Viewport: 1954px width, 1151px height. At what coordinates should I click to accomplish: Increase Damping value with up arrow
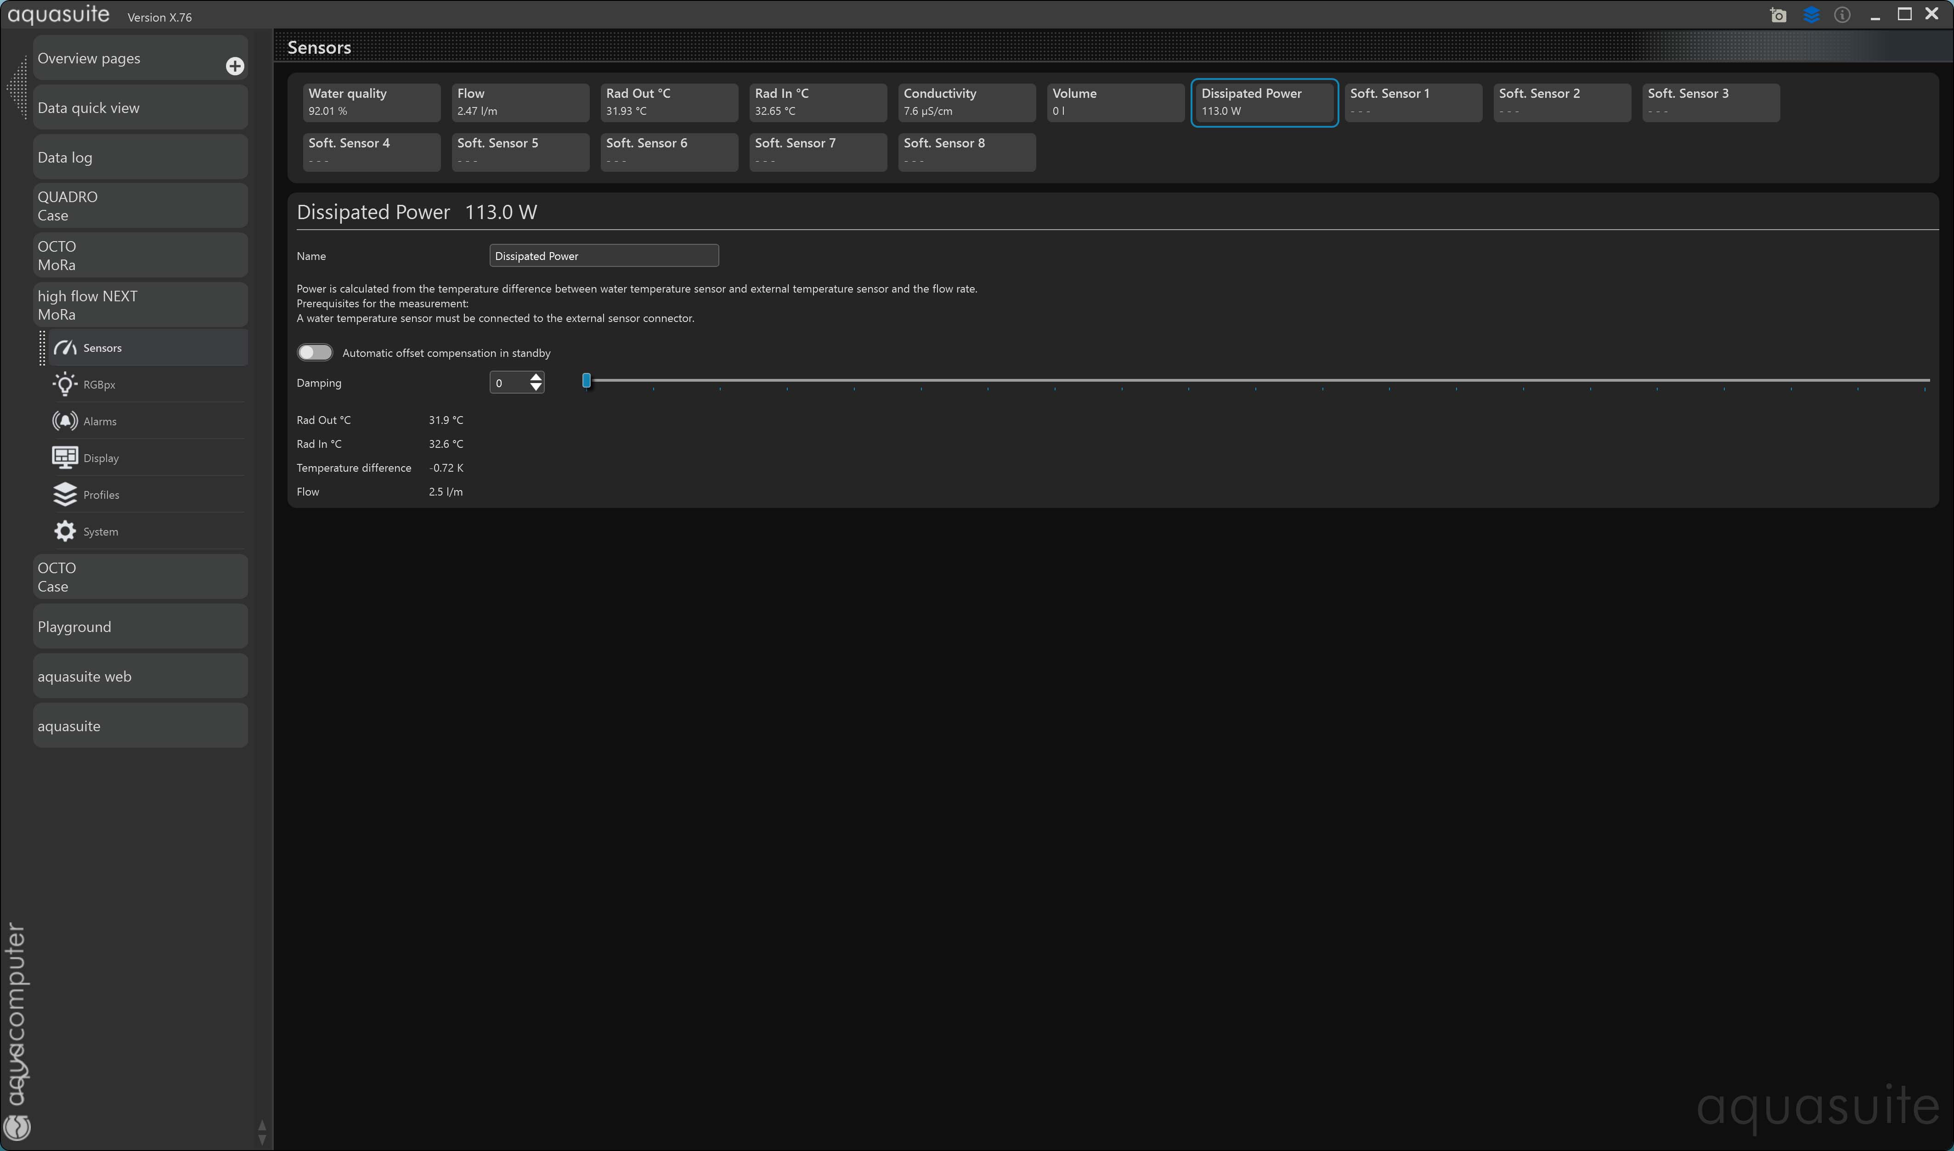click(536, 377)
